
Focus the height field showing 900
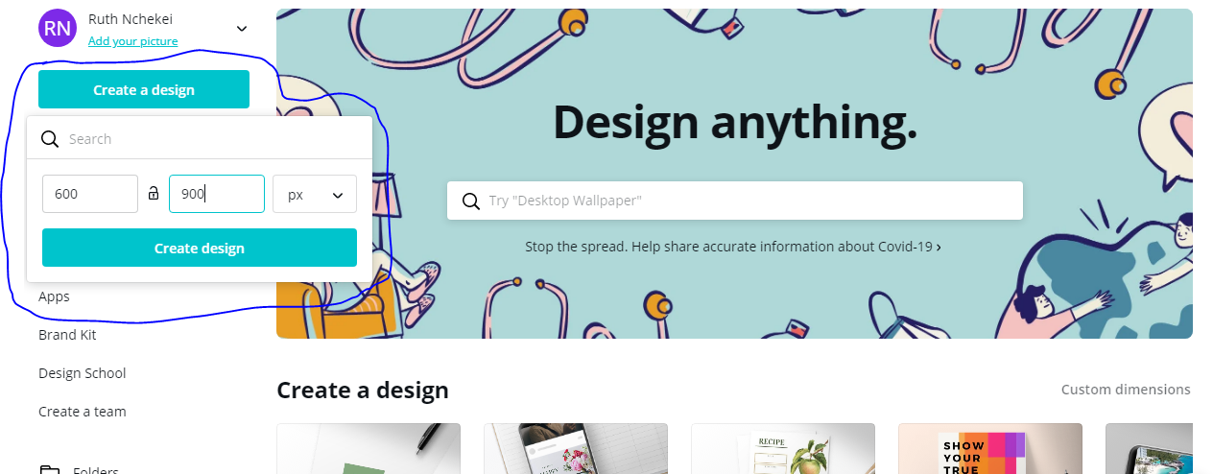[x=217, y=194]
